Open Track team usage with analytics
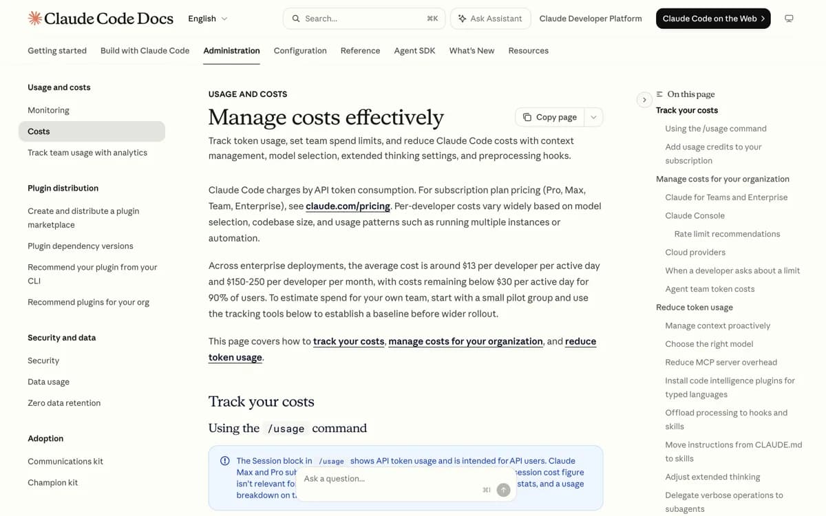The width and height of the screenshot is (826, 516). [x=87, y=153]
